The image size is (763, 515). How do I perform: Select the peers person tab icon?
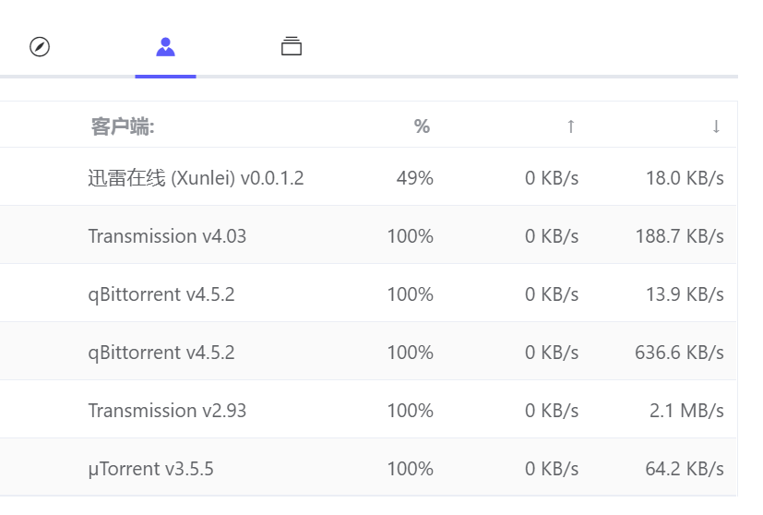[165, 46]
